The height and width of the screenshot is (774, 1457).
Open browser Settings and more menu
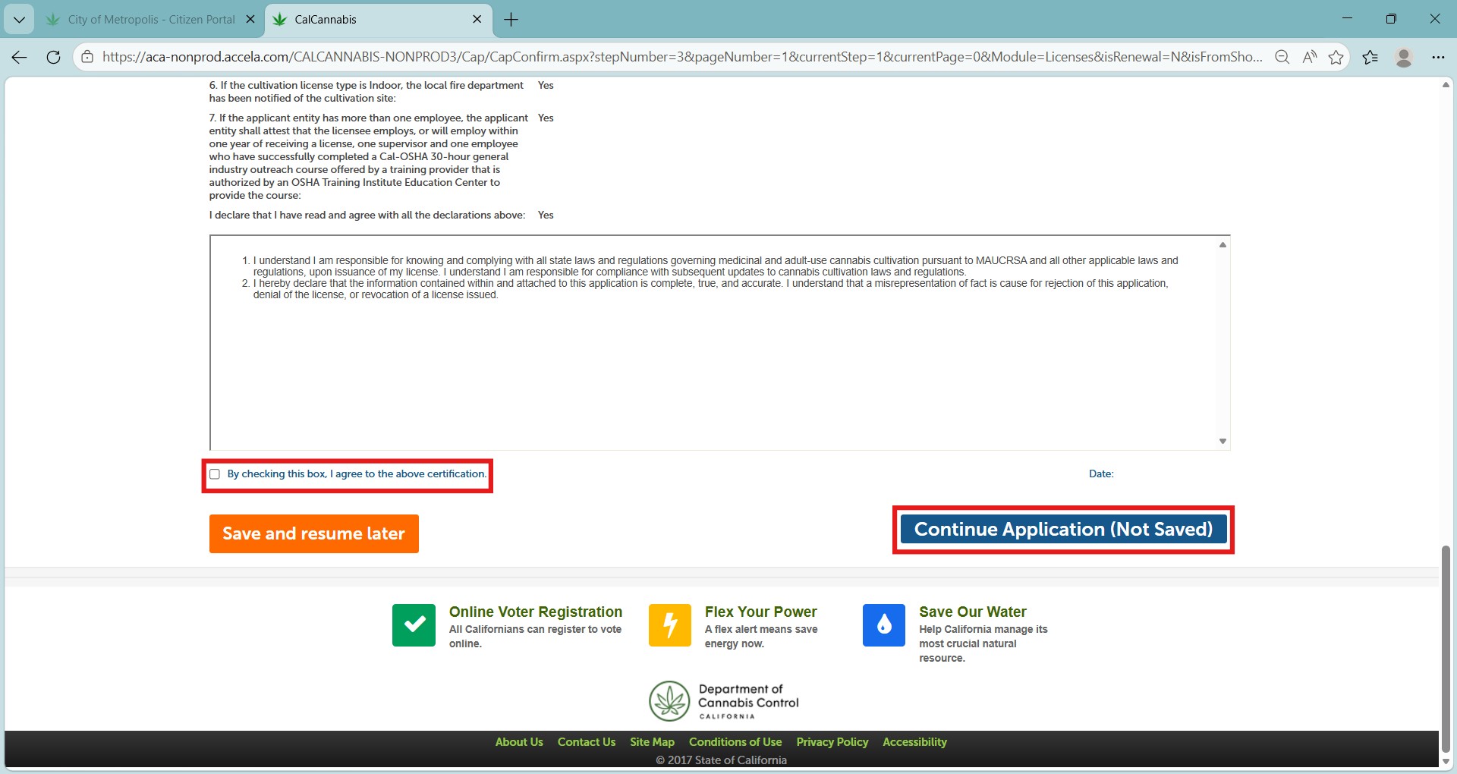[1438, 57]
